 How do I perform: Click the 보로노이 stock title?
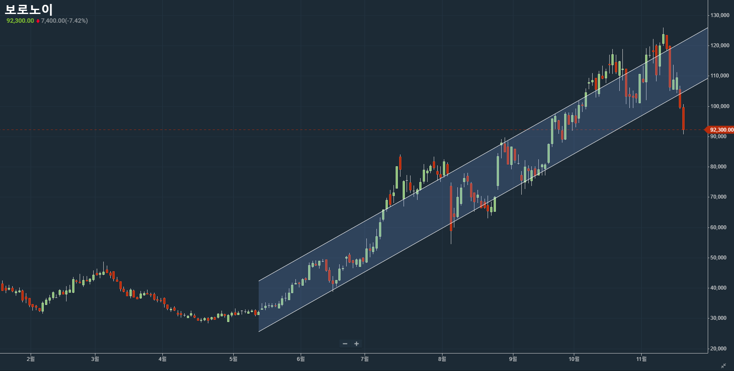coord(29,9)
